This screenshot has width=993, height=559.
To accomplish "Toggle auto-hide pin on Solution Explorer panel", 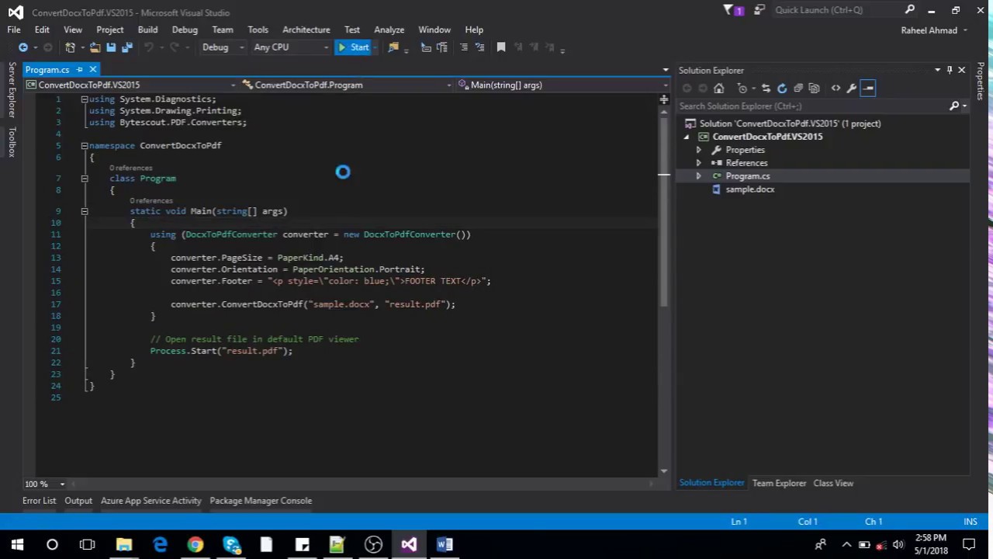I will tap(949, 71).
